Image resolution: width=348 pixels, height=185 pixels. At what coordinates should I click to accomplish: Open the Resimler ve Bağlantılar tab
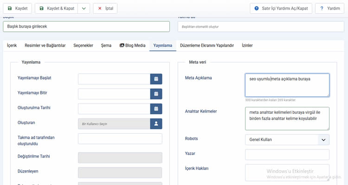pos(45,45)
